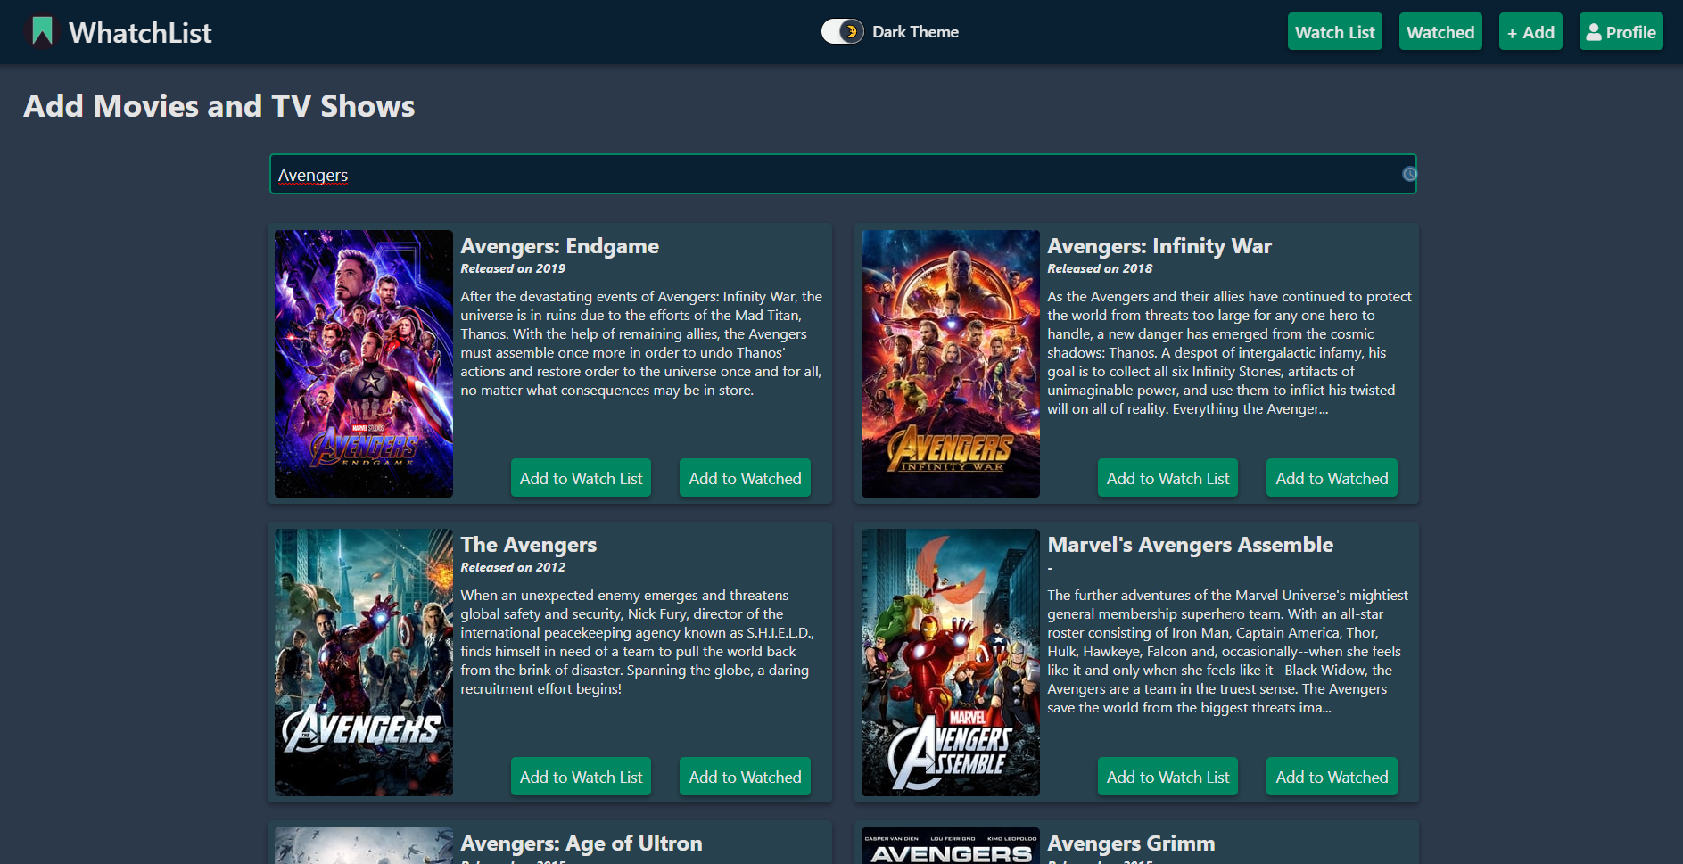Click the 'Released on 2018' text
The height and width of the screenshot is (864, 1683).
click(1100, 268)
